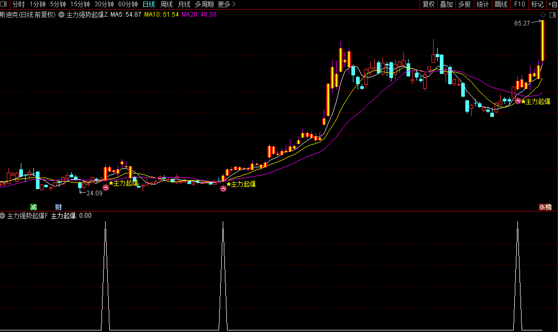Toggle the right side panel icon
This screenshot has width=558, height=332.
[x=553, y=15]
